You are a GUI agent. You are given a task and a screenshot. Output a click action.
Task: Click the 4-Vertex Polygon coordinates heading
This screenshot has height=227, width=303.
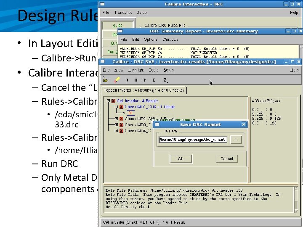tap(266, 101)
